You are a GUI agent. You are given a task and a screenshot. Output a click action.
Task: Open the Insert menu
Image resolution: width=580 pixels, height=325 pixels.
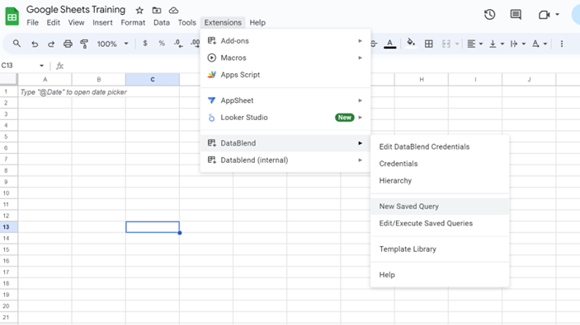[102, 23]
